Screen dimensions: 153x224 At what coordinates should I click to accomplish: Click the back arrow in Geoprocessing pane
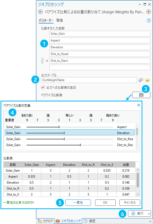(41, 12)
